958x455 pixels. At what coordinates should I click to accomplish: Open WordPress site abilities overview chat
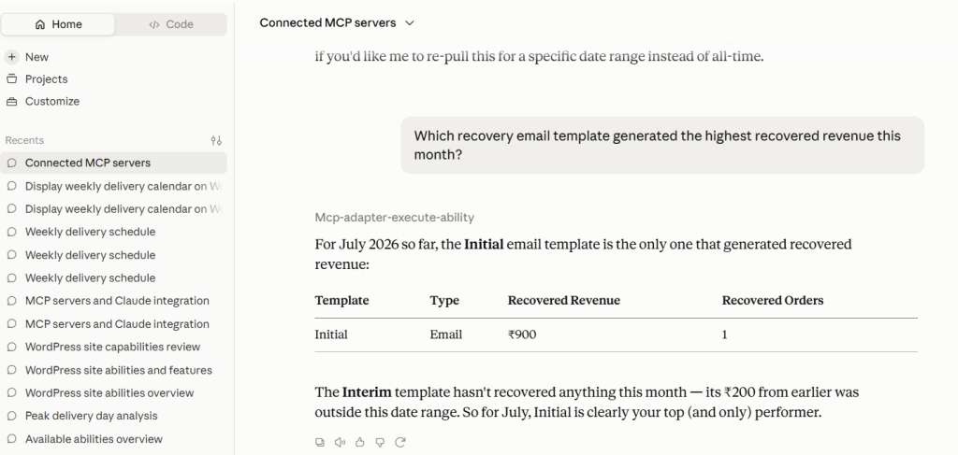109,392
